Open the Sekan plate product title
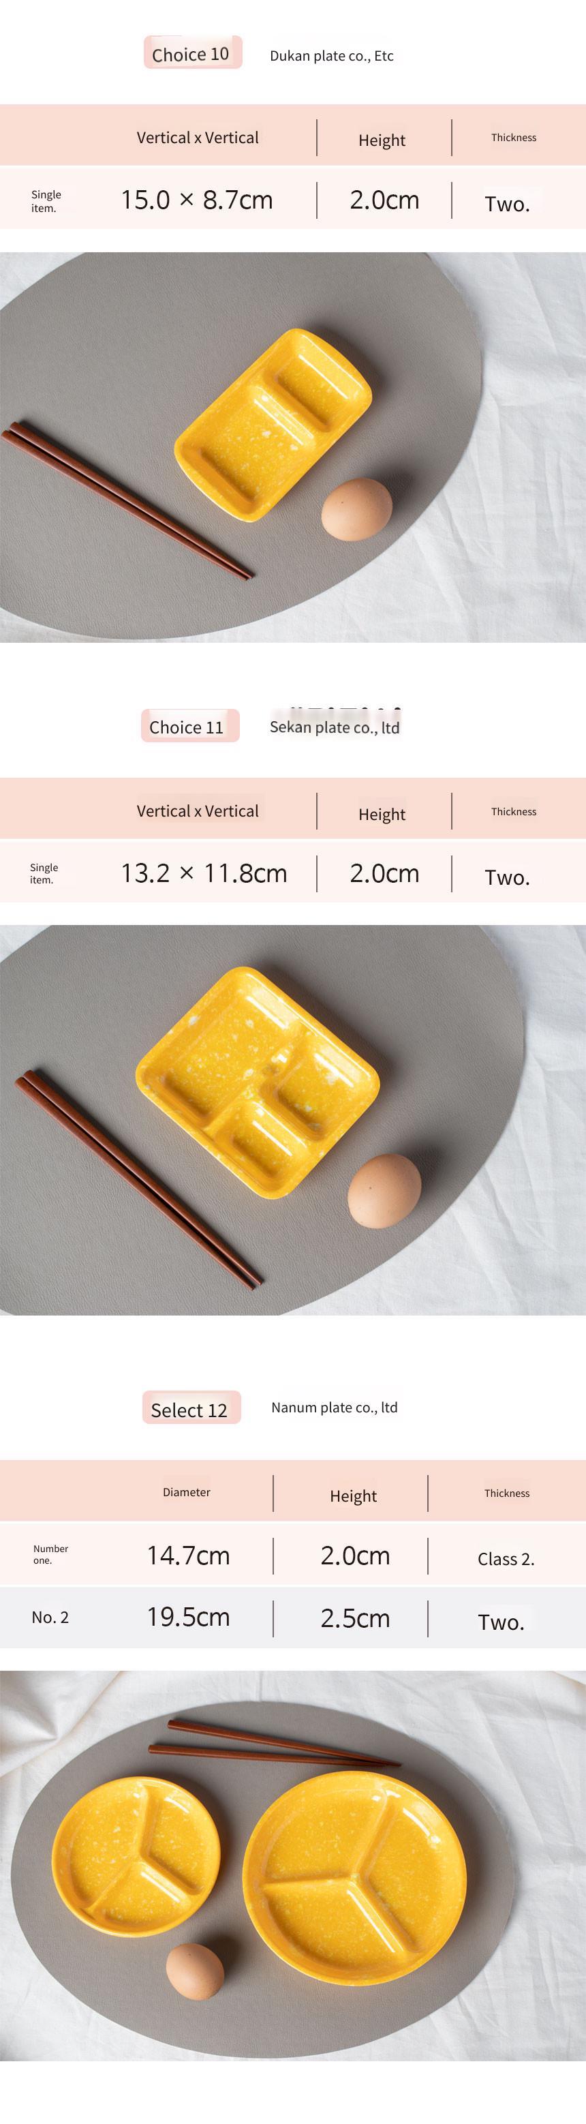This screenshot has height=2124, width=586. click(x=335, y=727)
